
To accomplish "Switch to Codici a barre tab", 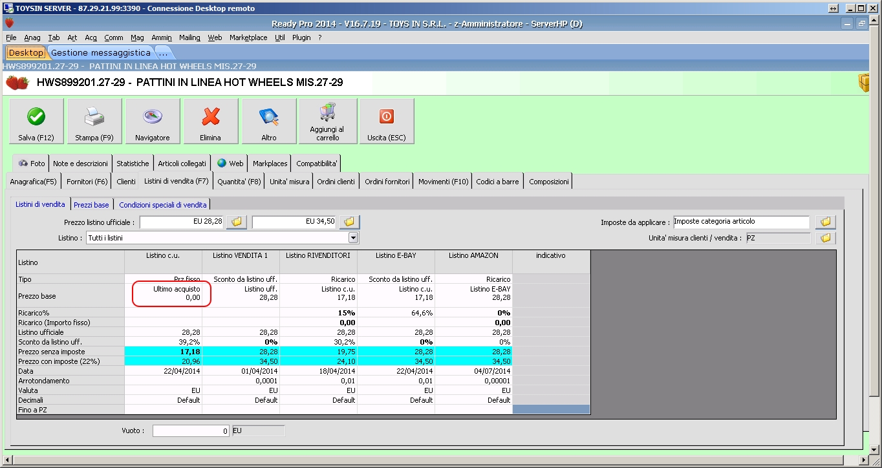I will [497, 182].
